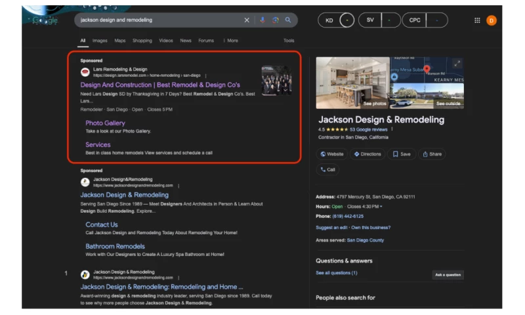Screen dimensions: 525x315
Task: Open the See outside street view thumbnail
Action: tap(427, 96)
